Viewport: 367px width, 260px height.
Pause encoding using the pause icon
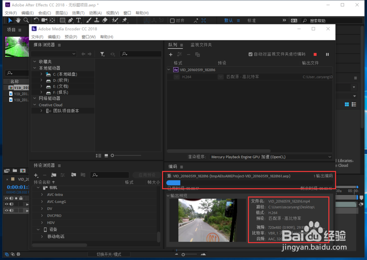(x=327, y=54)
